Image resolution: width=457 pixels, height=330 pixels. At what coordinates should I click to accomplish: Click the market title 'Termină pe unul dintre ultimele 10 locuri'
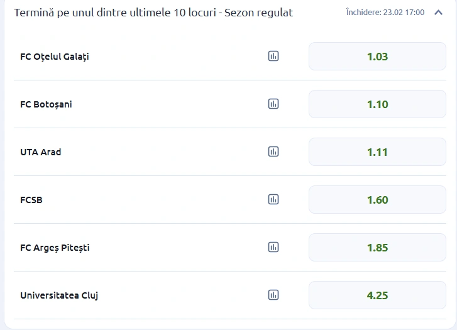click(153, 13)
